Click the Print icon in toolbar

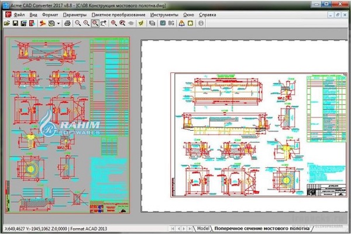67,23
